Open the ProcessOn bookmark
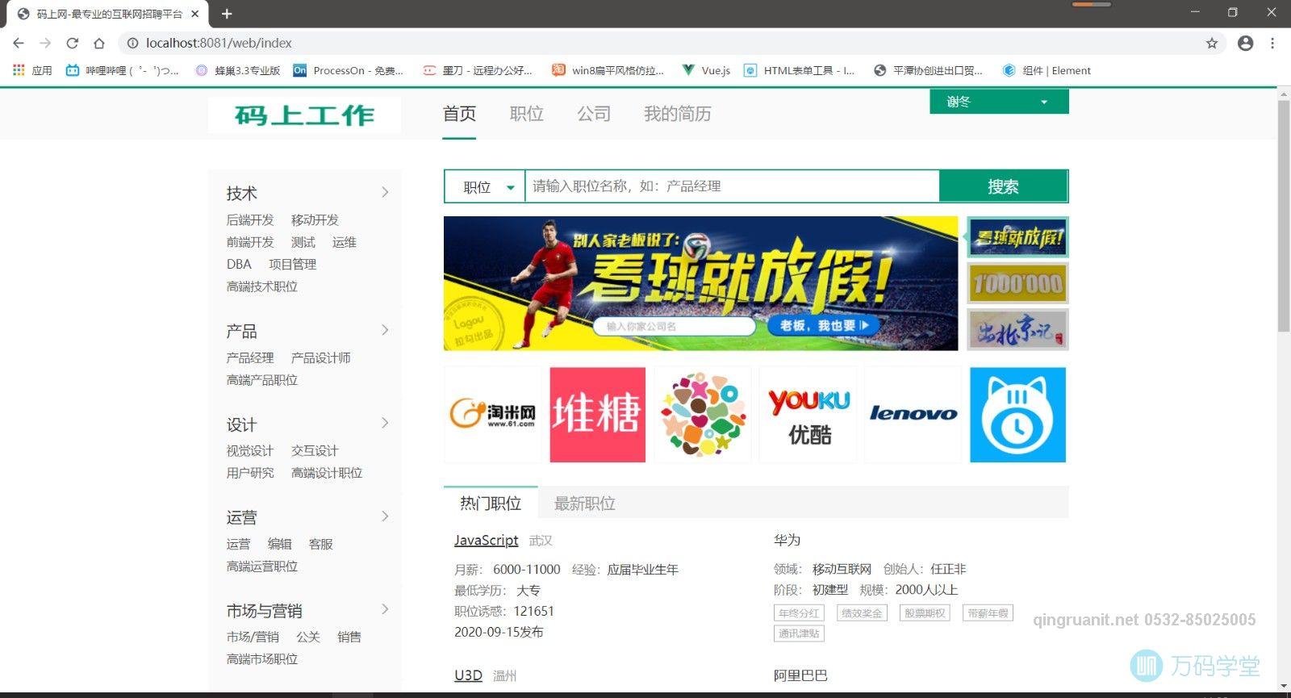1291x698 pixels. click(x=349, y=70)
